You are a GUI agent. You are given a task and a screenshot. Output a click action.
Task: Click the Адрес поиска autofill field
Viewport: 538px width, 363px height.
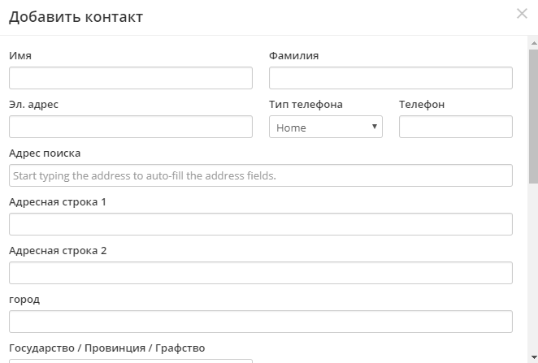click(x=261, y=175)
